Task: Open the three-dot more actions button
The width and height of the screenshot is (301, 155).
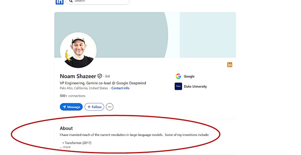Action: click(109, 107)
